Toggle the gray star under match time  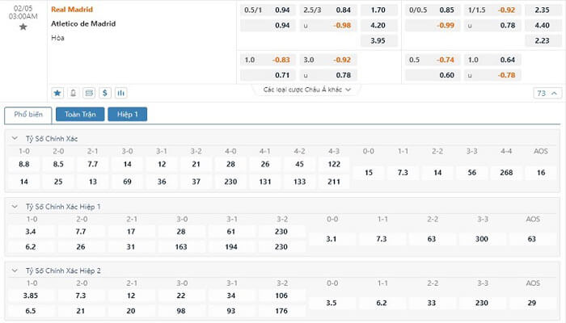click(x=23, y=27)
